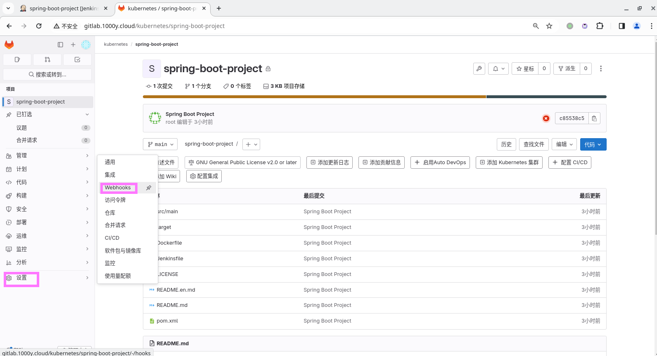Open the user avatar menu
Viewport: 657px width, 356px height.
86,45
